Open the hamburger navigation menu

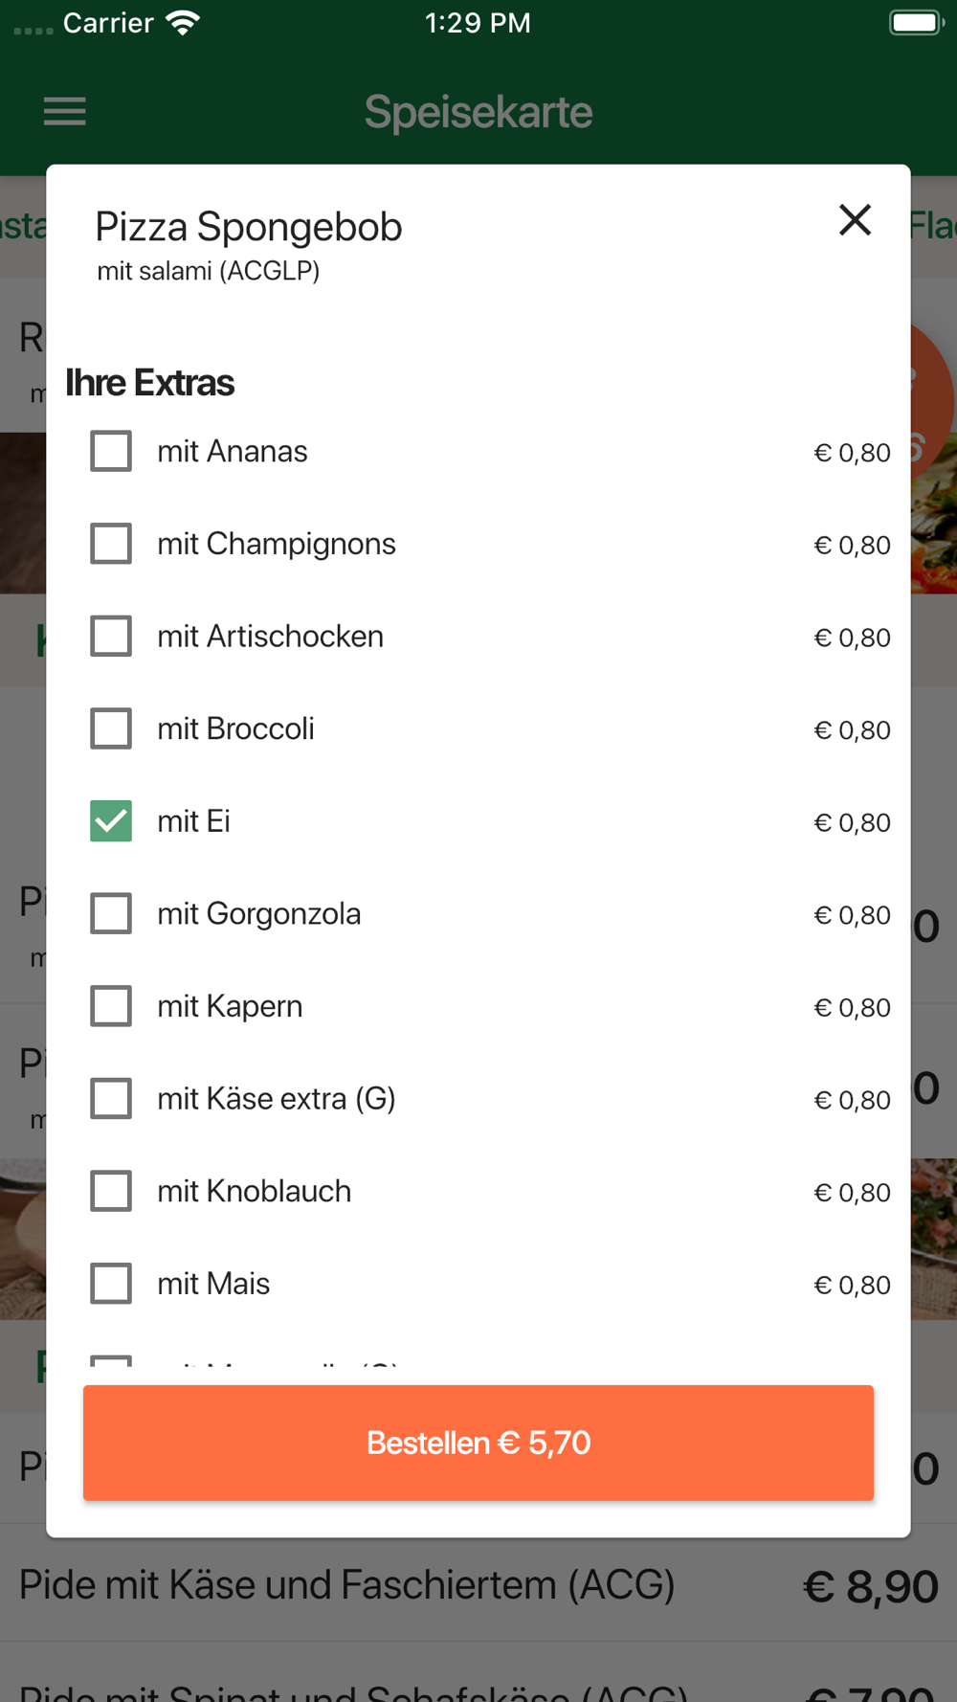[x=65, y=112]
